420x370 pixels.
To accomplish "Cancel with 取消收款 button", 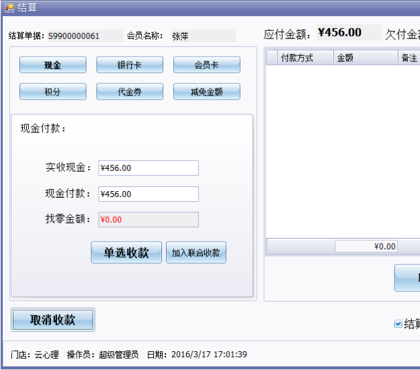I will tap(53, 320).
